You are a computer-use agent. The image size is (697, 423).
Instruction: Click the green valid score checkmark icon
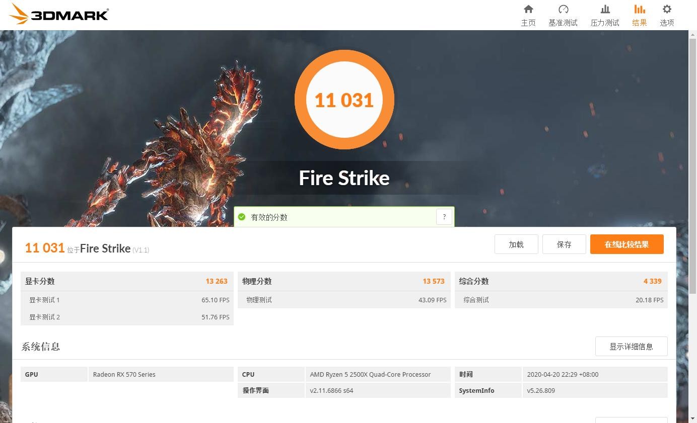242,217
